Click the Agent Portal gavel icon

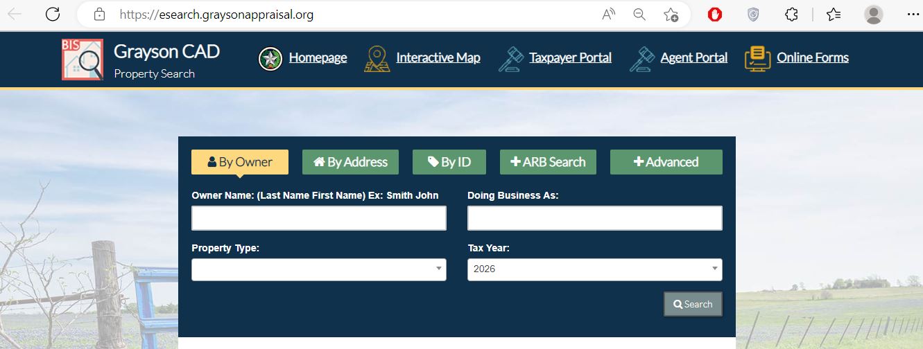point(641,59)
